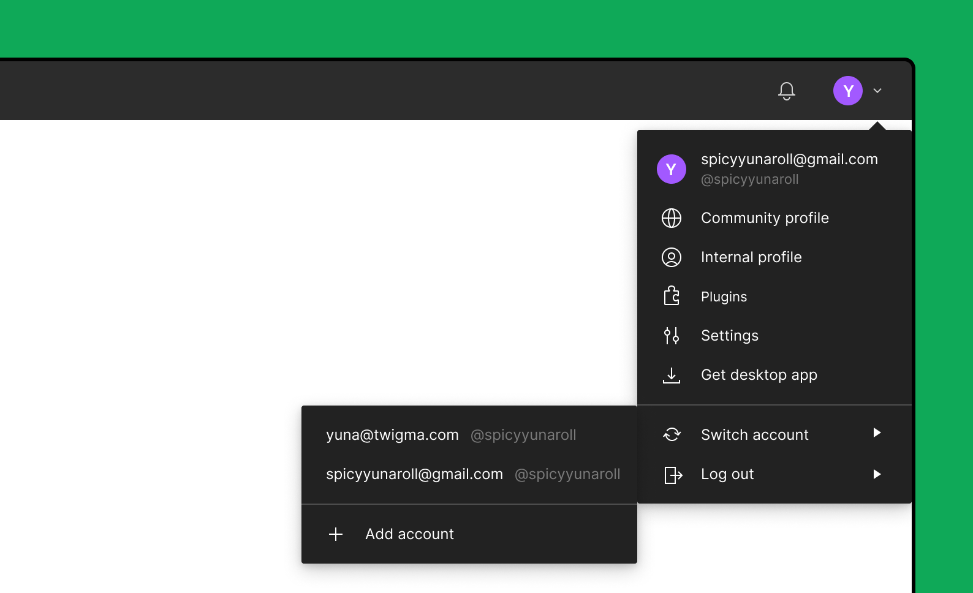Expand Switch account submenu arrow

point(877,432)
